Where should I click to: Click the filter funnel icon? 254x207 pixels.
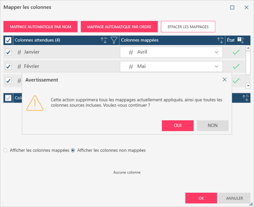click(x=114, y=40)
